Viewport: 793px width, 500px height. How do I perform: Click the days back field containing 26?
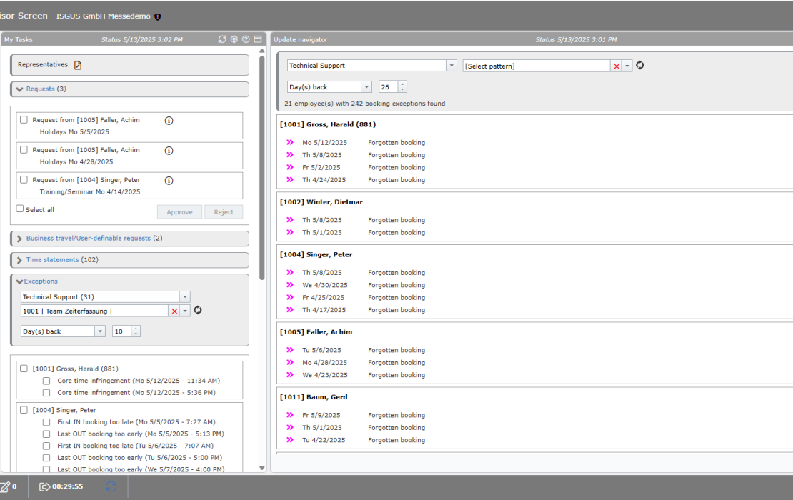click(389, 87)
